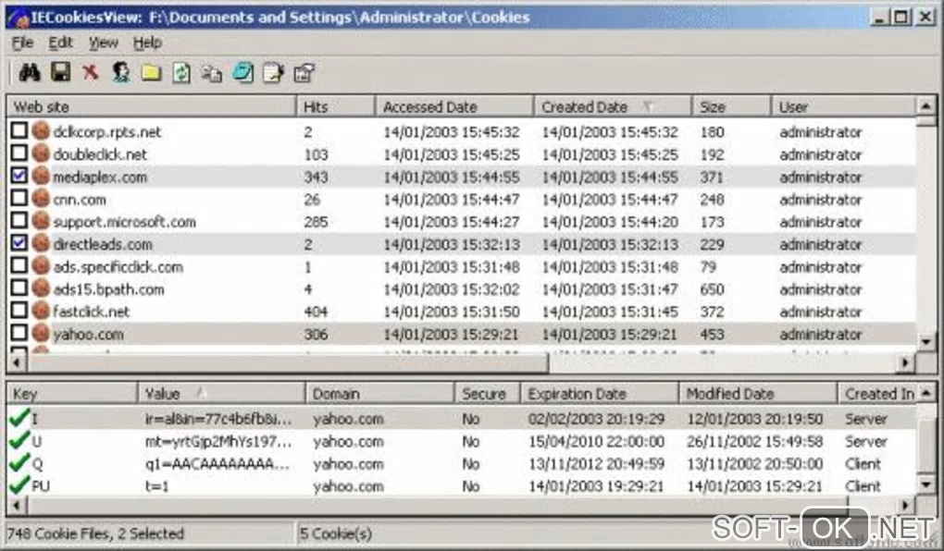This screenshot has height=551, width=944.
Task: Sort by Size column header
Action: point(731,107)
